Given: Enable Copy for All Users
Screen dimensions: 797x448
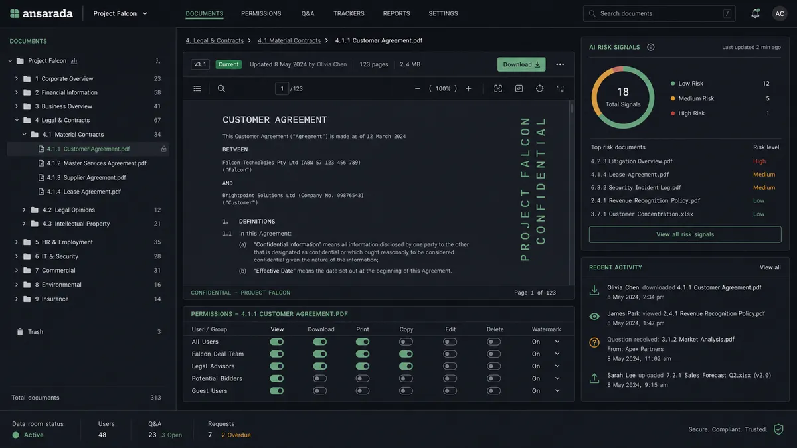Looking at the screenshot, I should [406, 342].
